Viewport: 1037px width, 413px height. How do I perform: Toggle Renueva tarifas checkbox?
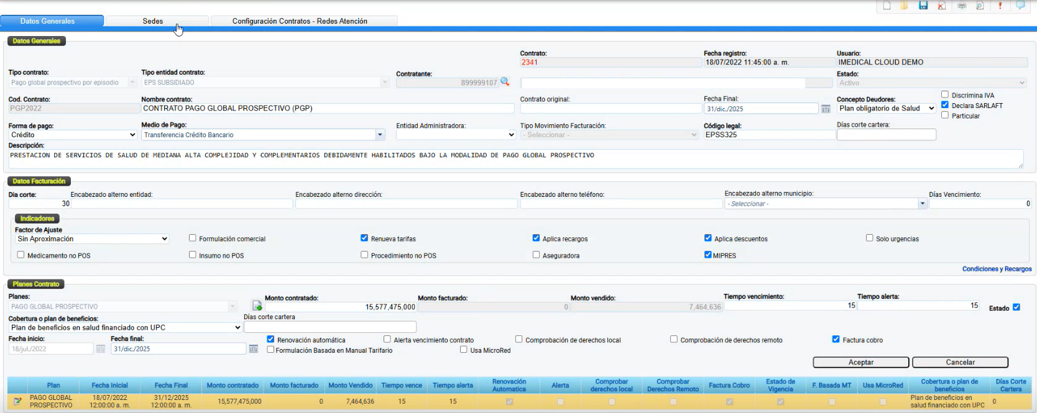[364, 238]
